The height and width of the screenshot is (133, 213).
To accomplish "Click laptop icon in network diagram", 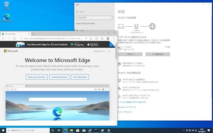I will (x=121, y=26).
